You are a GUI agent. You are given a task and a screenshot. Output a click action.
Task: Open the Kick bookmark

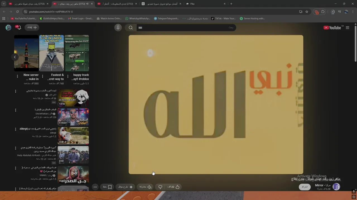pyautogui.click(x=52, y=19)
